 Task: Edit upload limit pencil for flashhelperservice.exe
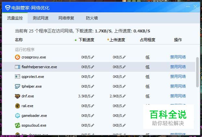124,67
